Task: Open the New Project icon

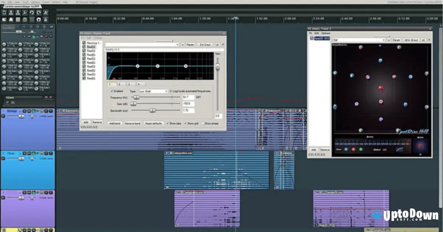Action: coord(4,13)
